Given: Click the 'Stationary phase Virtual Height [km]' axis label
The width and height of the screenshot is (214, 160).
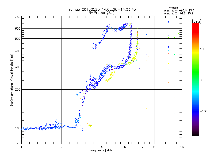Looking at the screenshot, I should coord(12,80).
